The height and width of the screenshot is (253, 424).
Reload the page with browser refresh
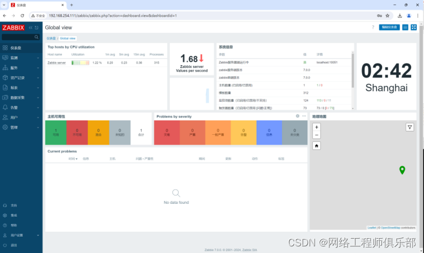[x=22, y=15]
